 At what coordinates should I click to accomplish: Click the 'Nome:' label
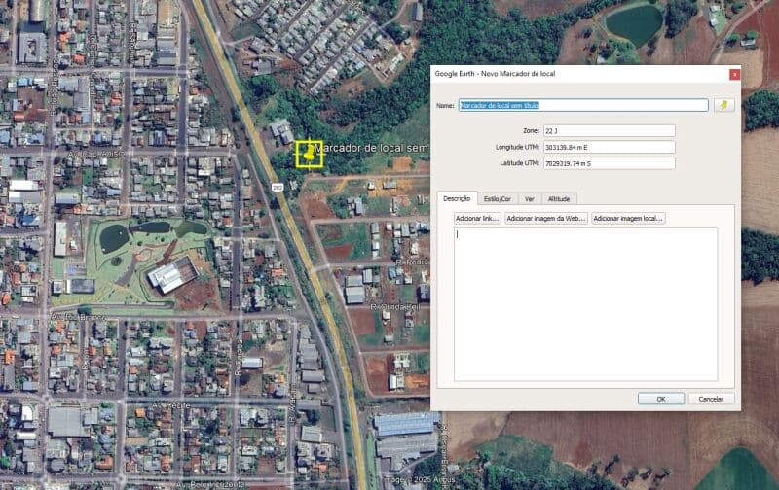pyautogui.click(x=445, y=105)
